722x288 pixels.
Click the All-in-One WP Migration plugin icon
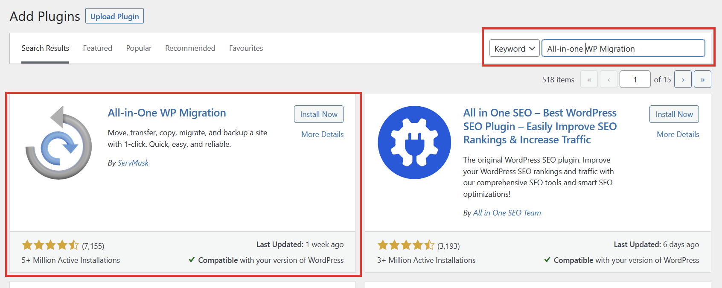point(58,143)
